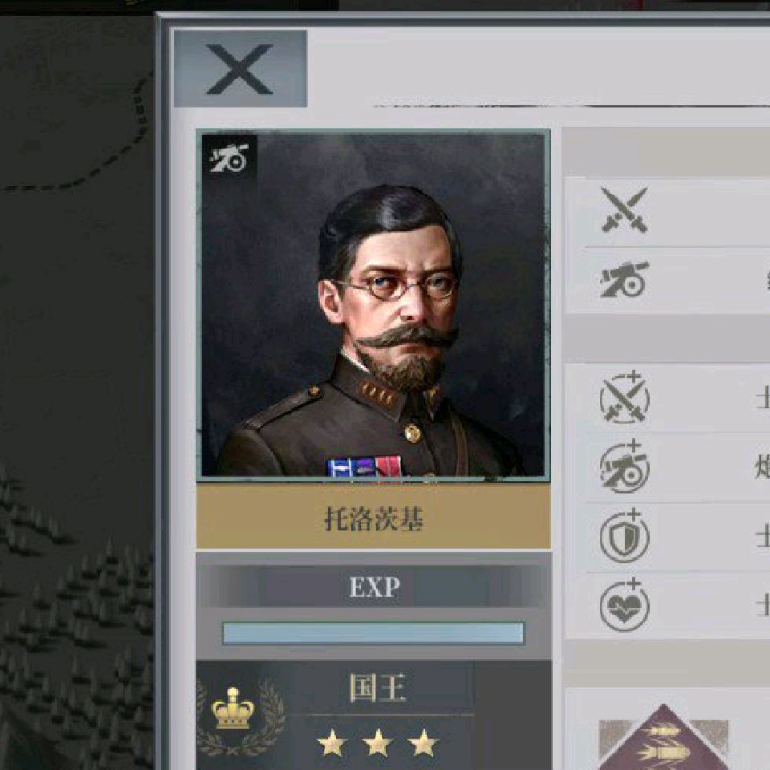Click the general's portrait image
The width and height of the screenshot is (770, 770).
point(373,305)
